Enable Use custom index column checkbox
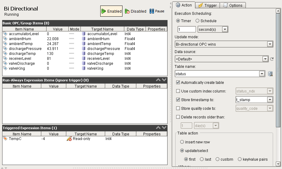The height and width of the screenshot is (169, 282). (178, 91)
